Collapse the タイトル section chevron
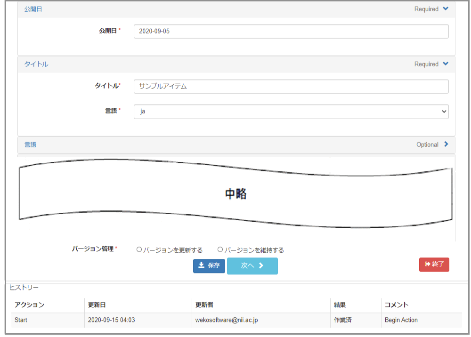 pyautogui.click(x=446, y=64)
